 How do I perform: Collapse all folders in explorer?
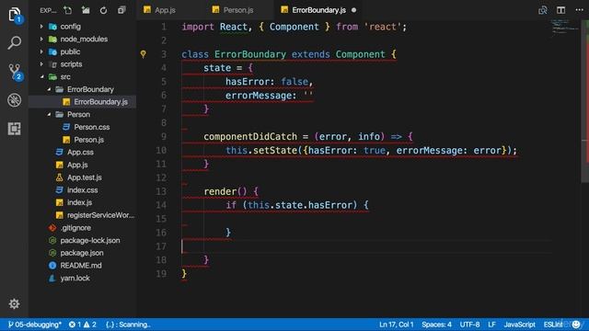121,10
